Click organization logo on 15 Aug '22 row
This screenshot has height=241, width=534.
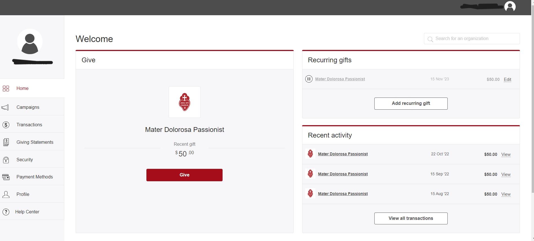point(310,194)
